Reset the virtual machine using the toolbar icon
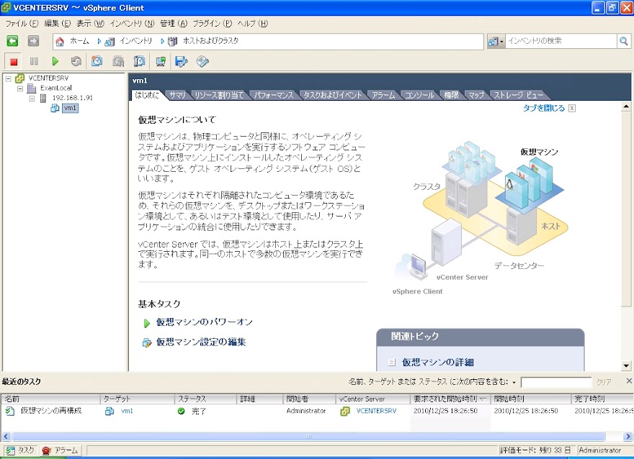 pos(76,61)
